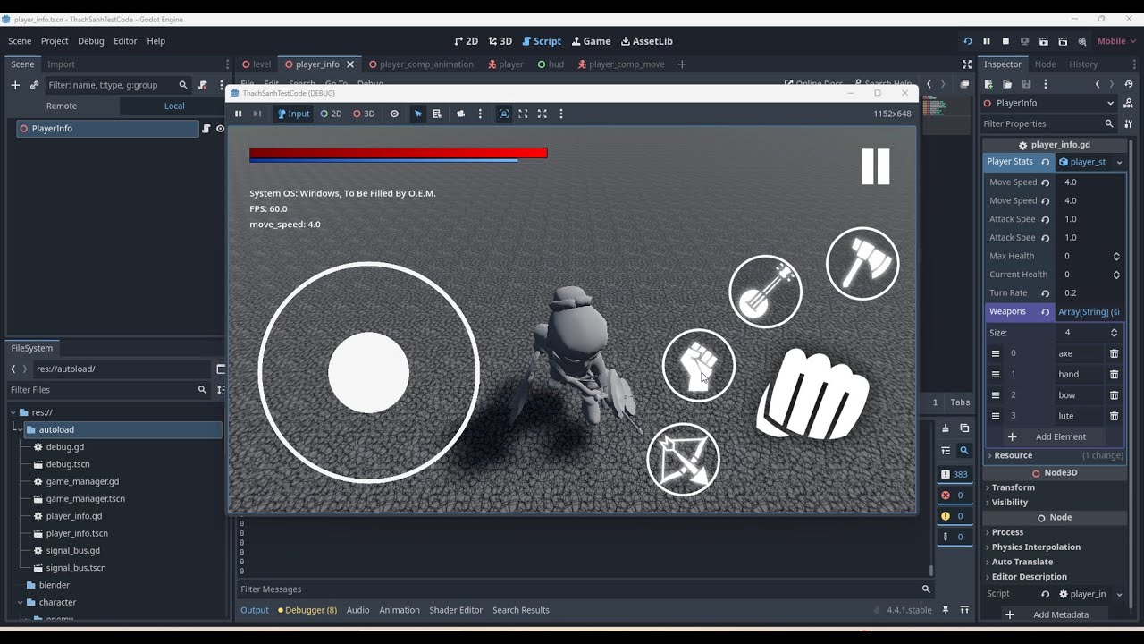The height and width of the screenshot is (644, 1144).
Task: Toggle warning messages filter in output
Action: coord(955,516)
